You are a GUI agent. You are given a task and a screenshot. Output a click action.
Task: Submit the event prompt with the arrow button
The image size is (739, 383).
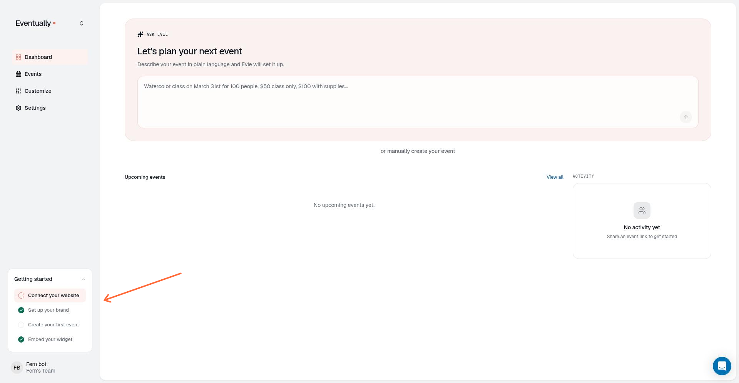(x=686, y=117)
